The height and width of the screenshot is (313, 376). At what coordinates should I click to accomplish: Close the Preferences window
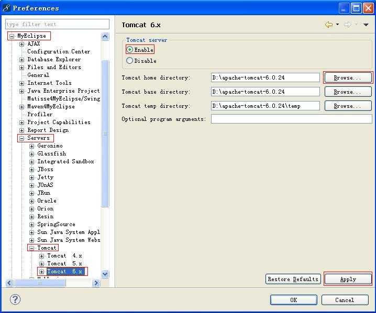368,8
